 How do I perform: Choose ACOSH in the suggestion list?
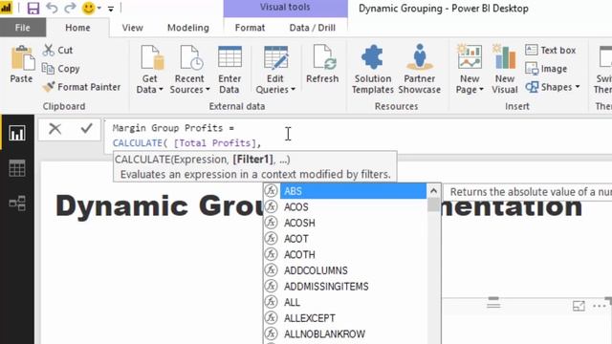tap(345, 223)
